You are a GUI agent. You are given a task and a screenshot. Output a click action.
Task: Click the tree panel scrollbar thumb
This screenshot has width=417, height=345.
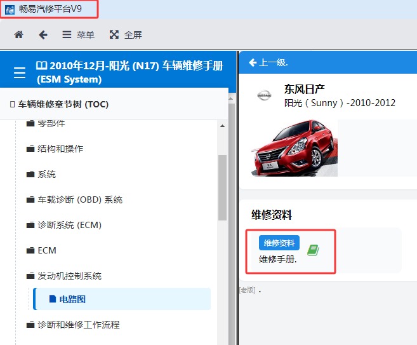[222, 187]
